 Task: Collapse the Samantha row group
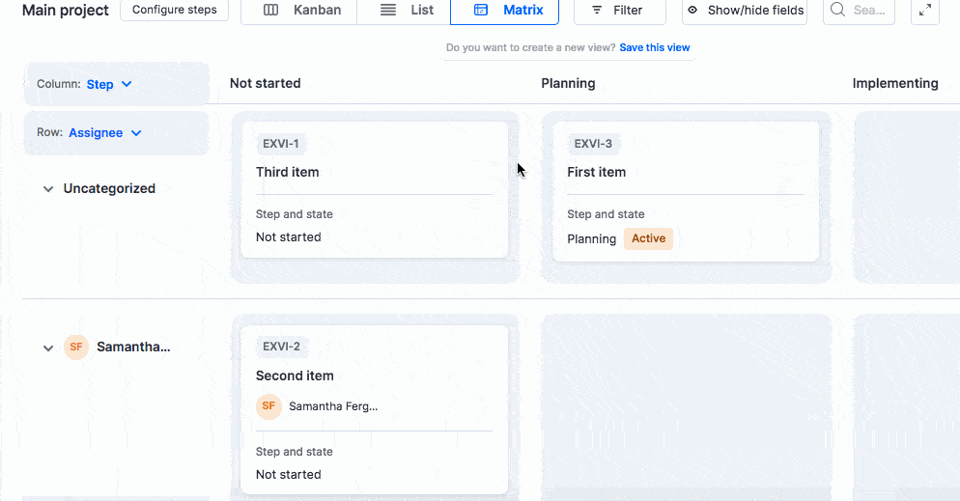coord(48,348)
